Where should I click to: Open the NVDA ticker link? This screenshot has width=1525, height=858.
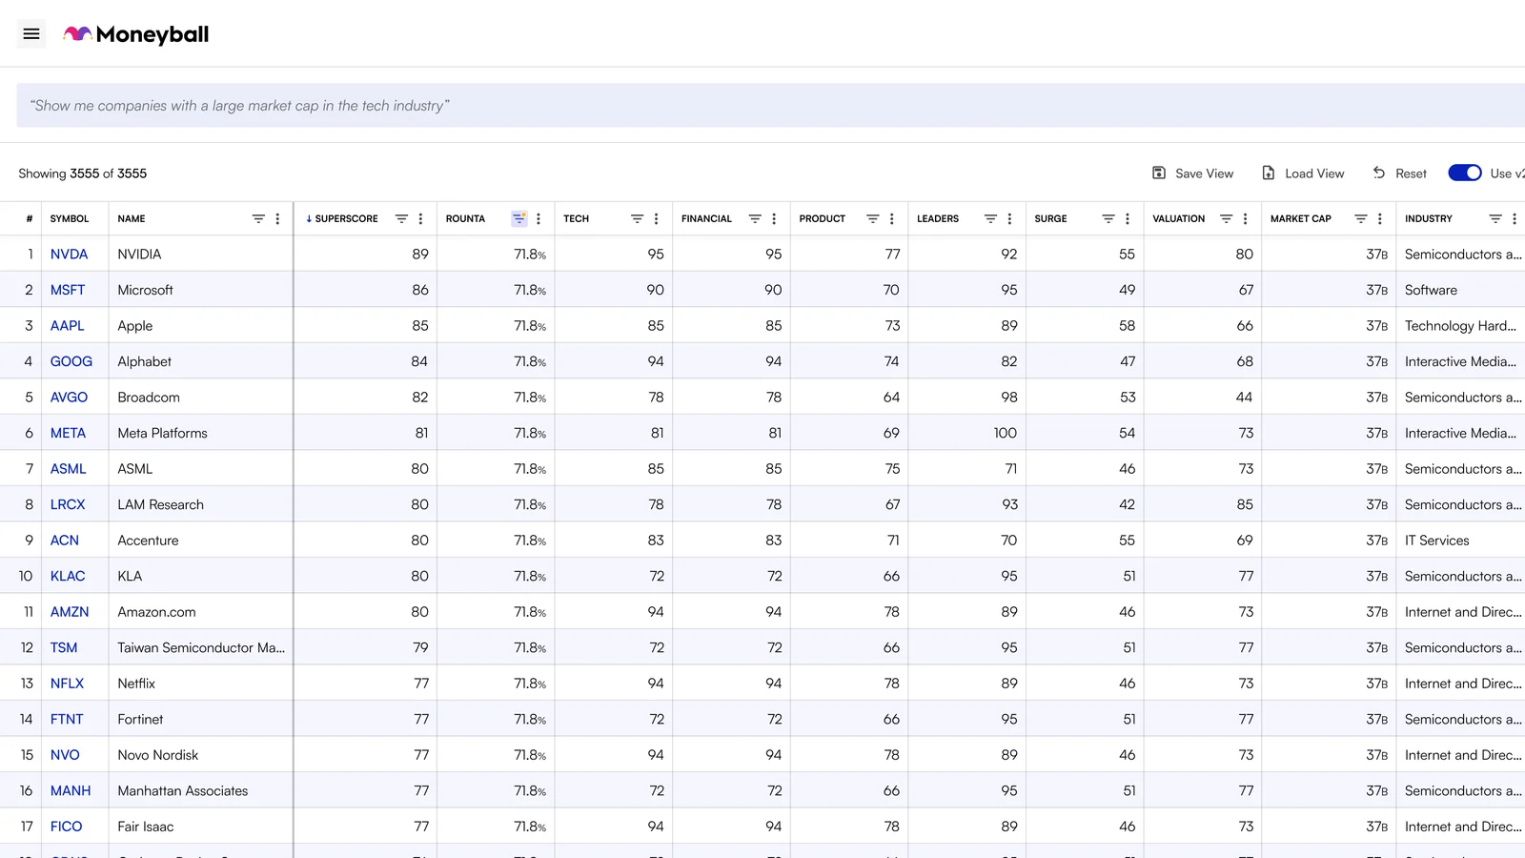coord(69,255)
